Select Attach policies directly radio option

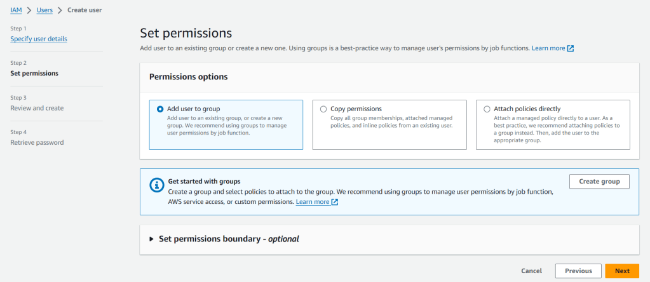pos(487,109)
